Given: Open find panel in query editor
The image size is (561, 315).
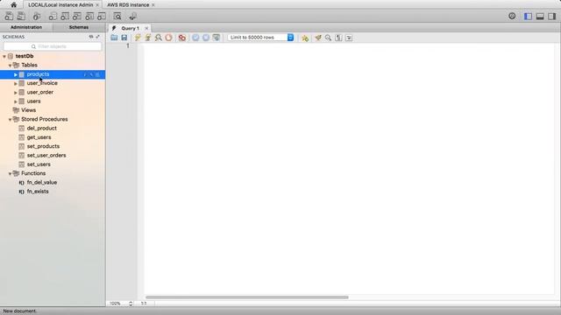Looking at the screenshot, I should (x=328, y=38).
